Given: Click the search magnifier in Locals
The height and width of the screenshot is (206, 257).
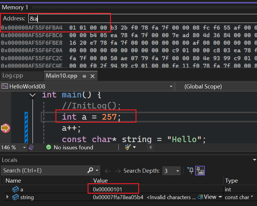Looking at the screenshot, I should click(x=90, y=171).
